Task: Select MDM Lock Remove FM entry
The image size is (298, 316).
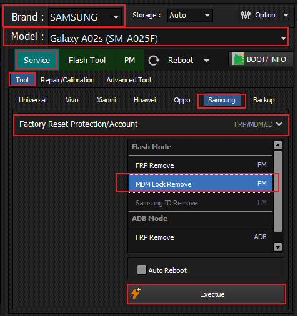Action: coord(201,184)
